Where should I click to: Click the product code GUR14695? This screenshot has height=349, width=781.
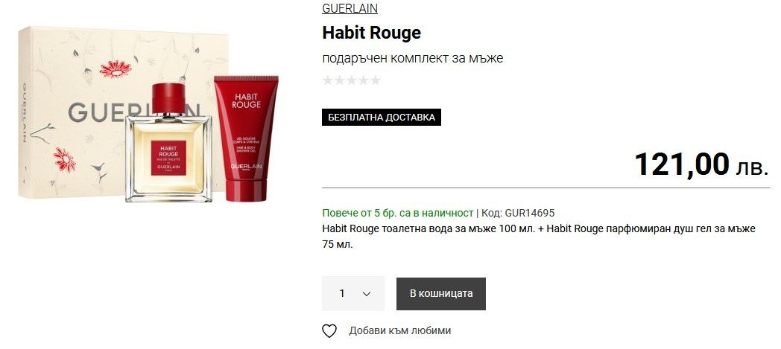click(x=529, y=213)
